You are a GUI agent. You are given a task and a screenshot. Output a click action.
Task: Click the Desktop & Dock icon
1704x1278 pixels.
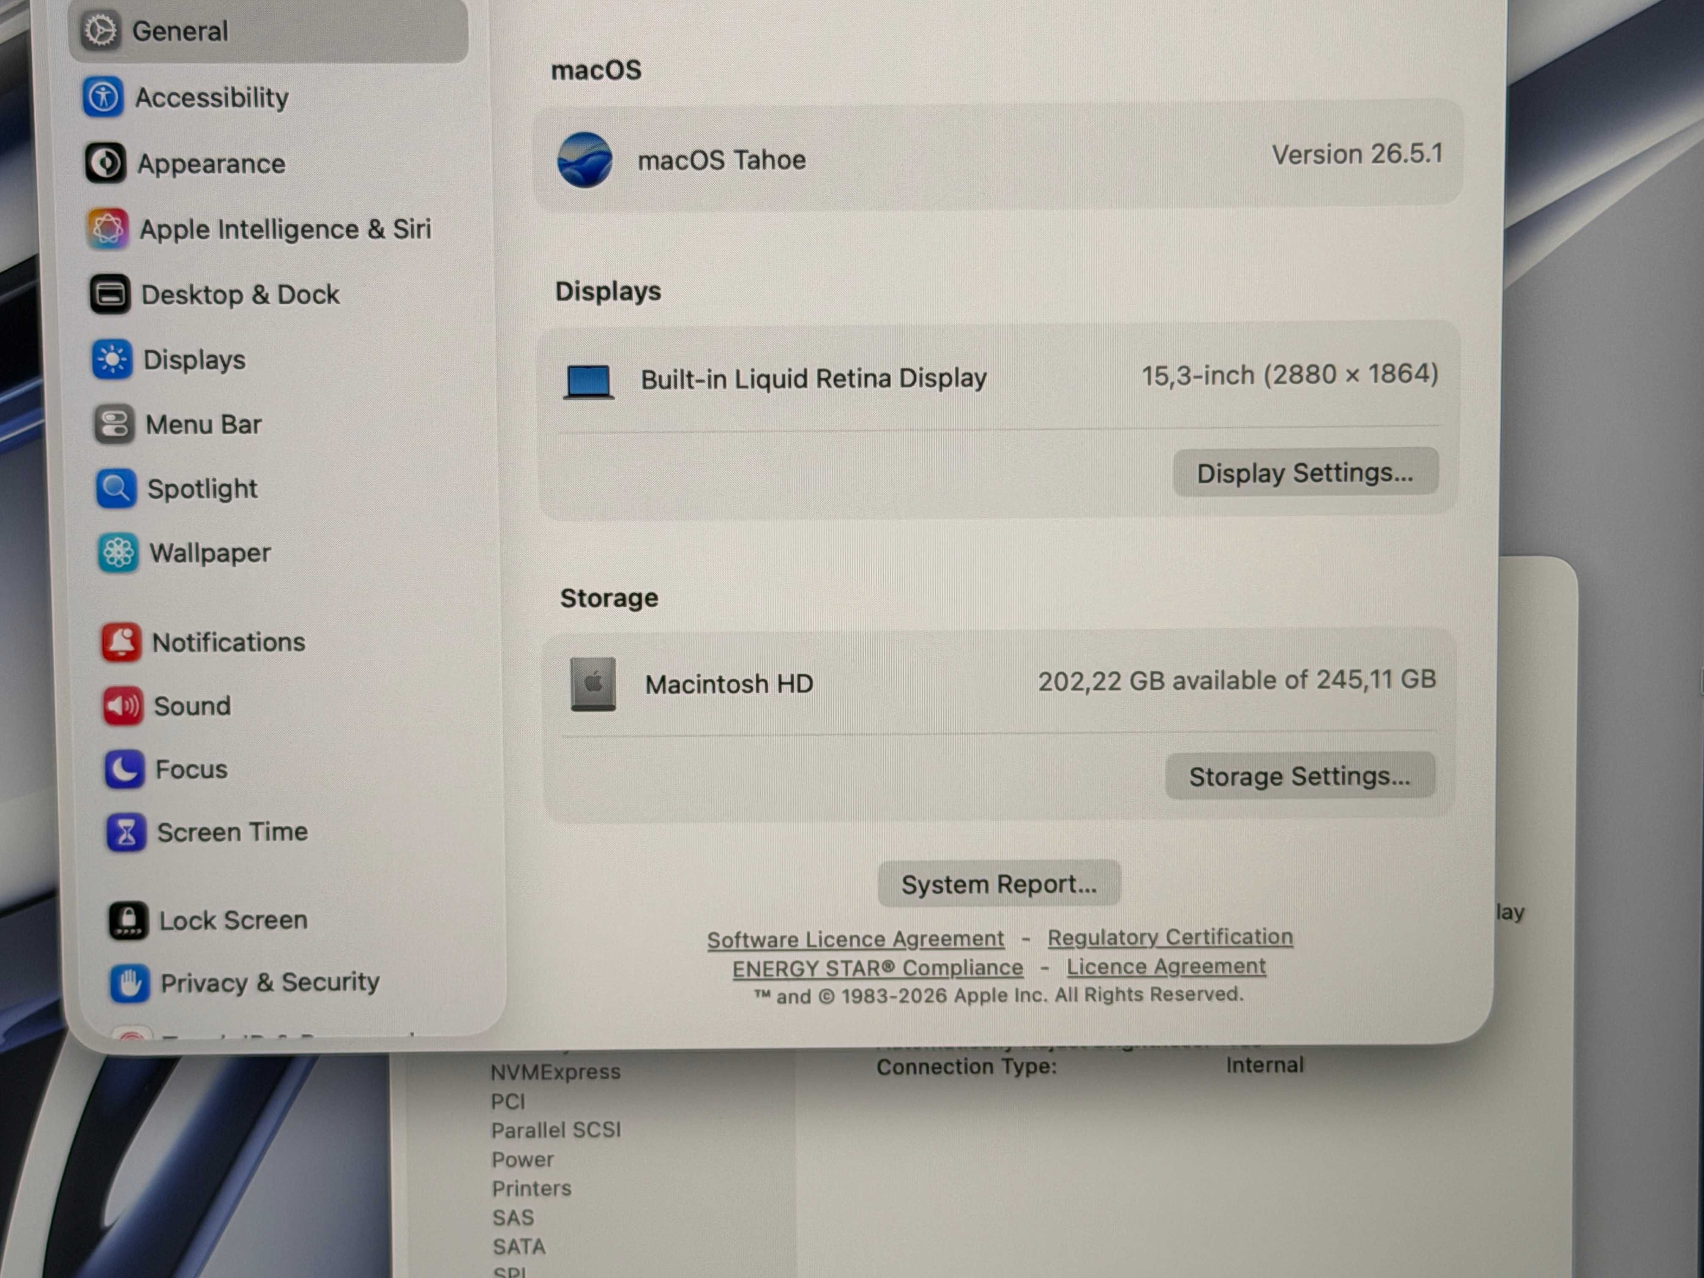(x=110, y=294)
